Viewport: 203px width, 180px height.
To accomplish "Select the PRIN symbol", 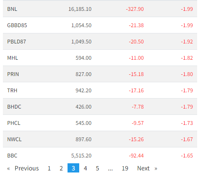I will tap(13, 74).
